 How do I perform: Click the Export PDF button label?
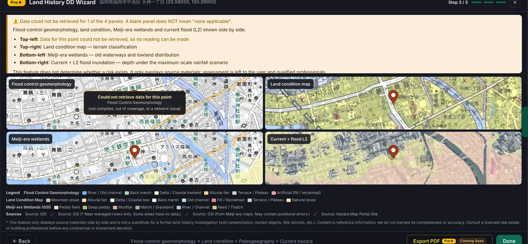click(x=427, y=241)
